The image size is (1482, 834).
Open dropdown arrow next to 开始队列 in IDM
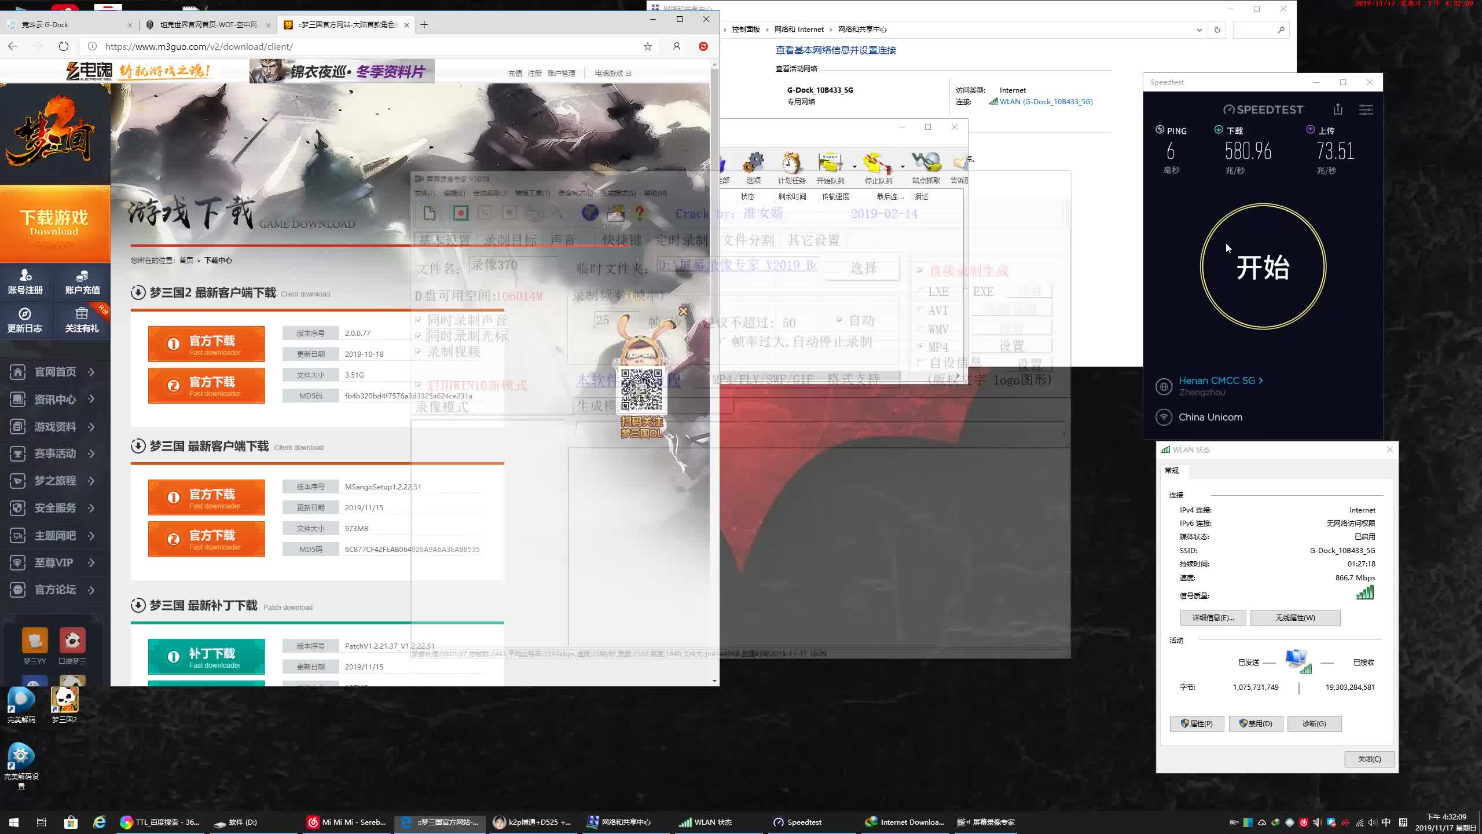[x=854, y=167]
